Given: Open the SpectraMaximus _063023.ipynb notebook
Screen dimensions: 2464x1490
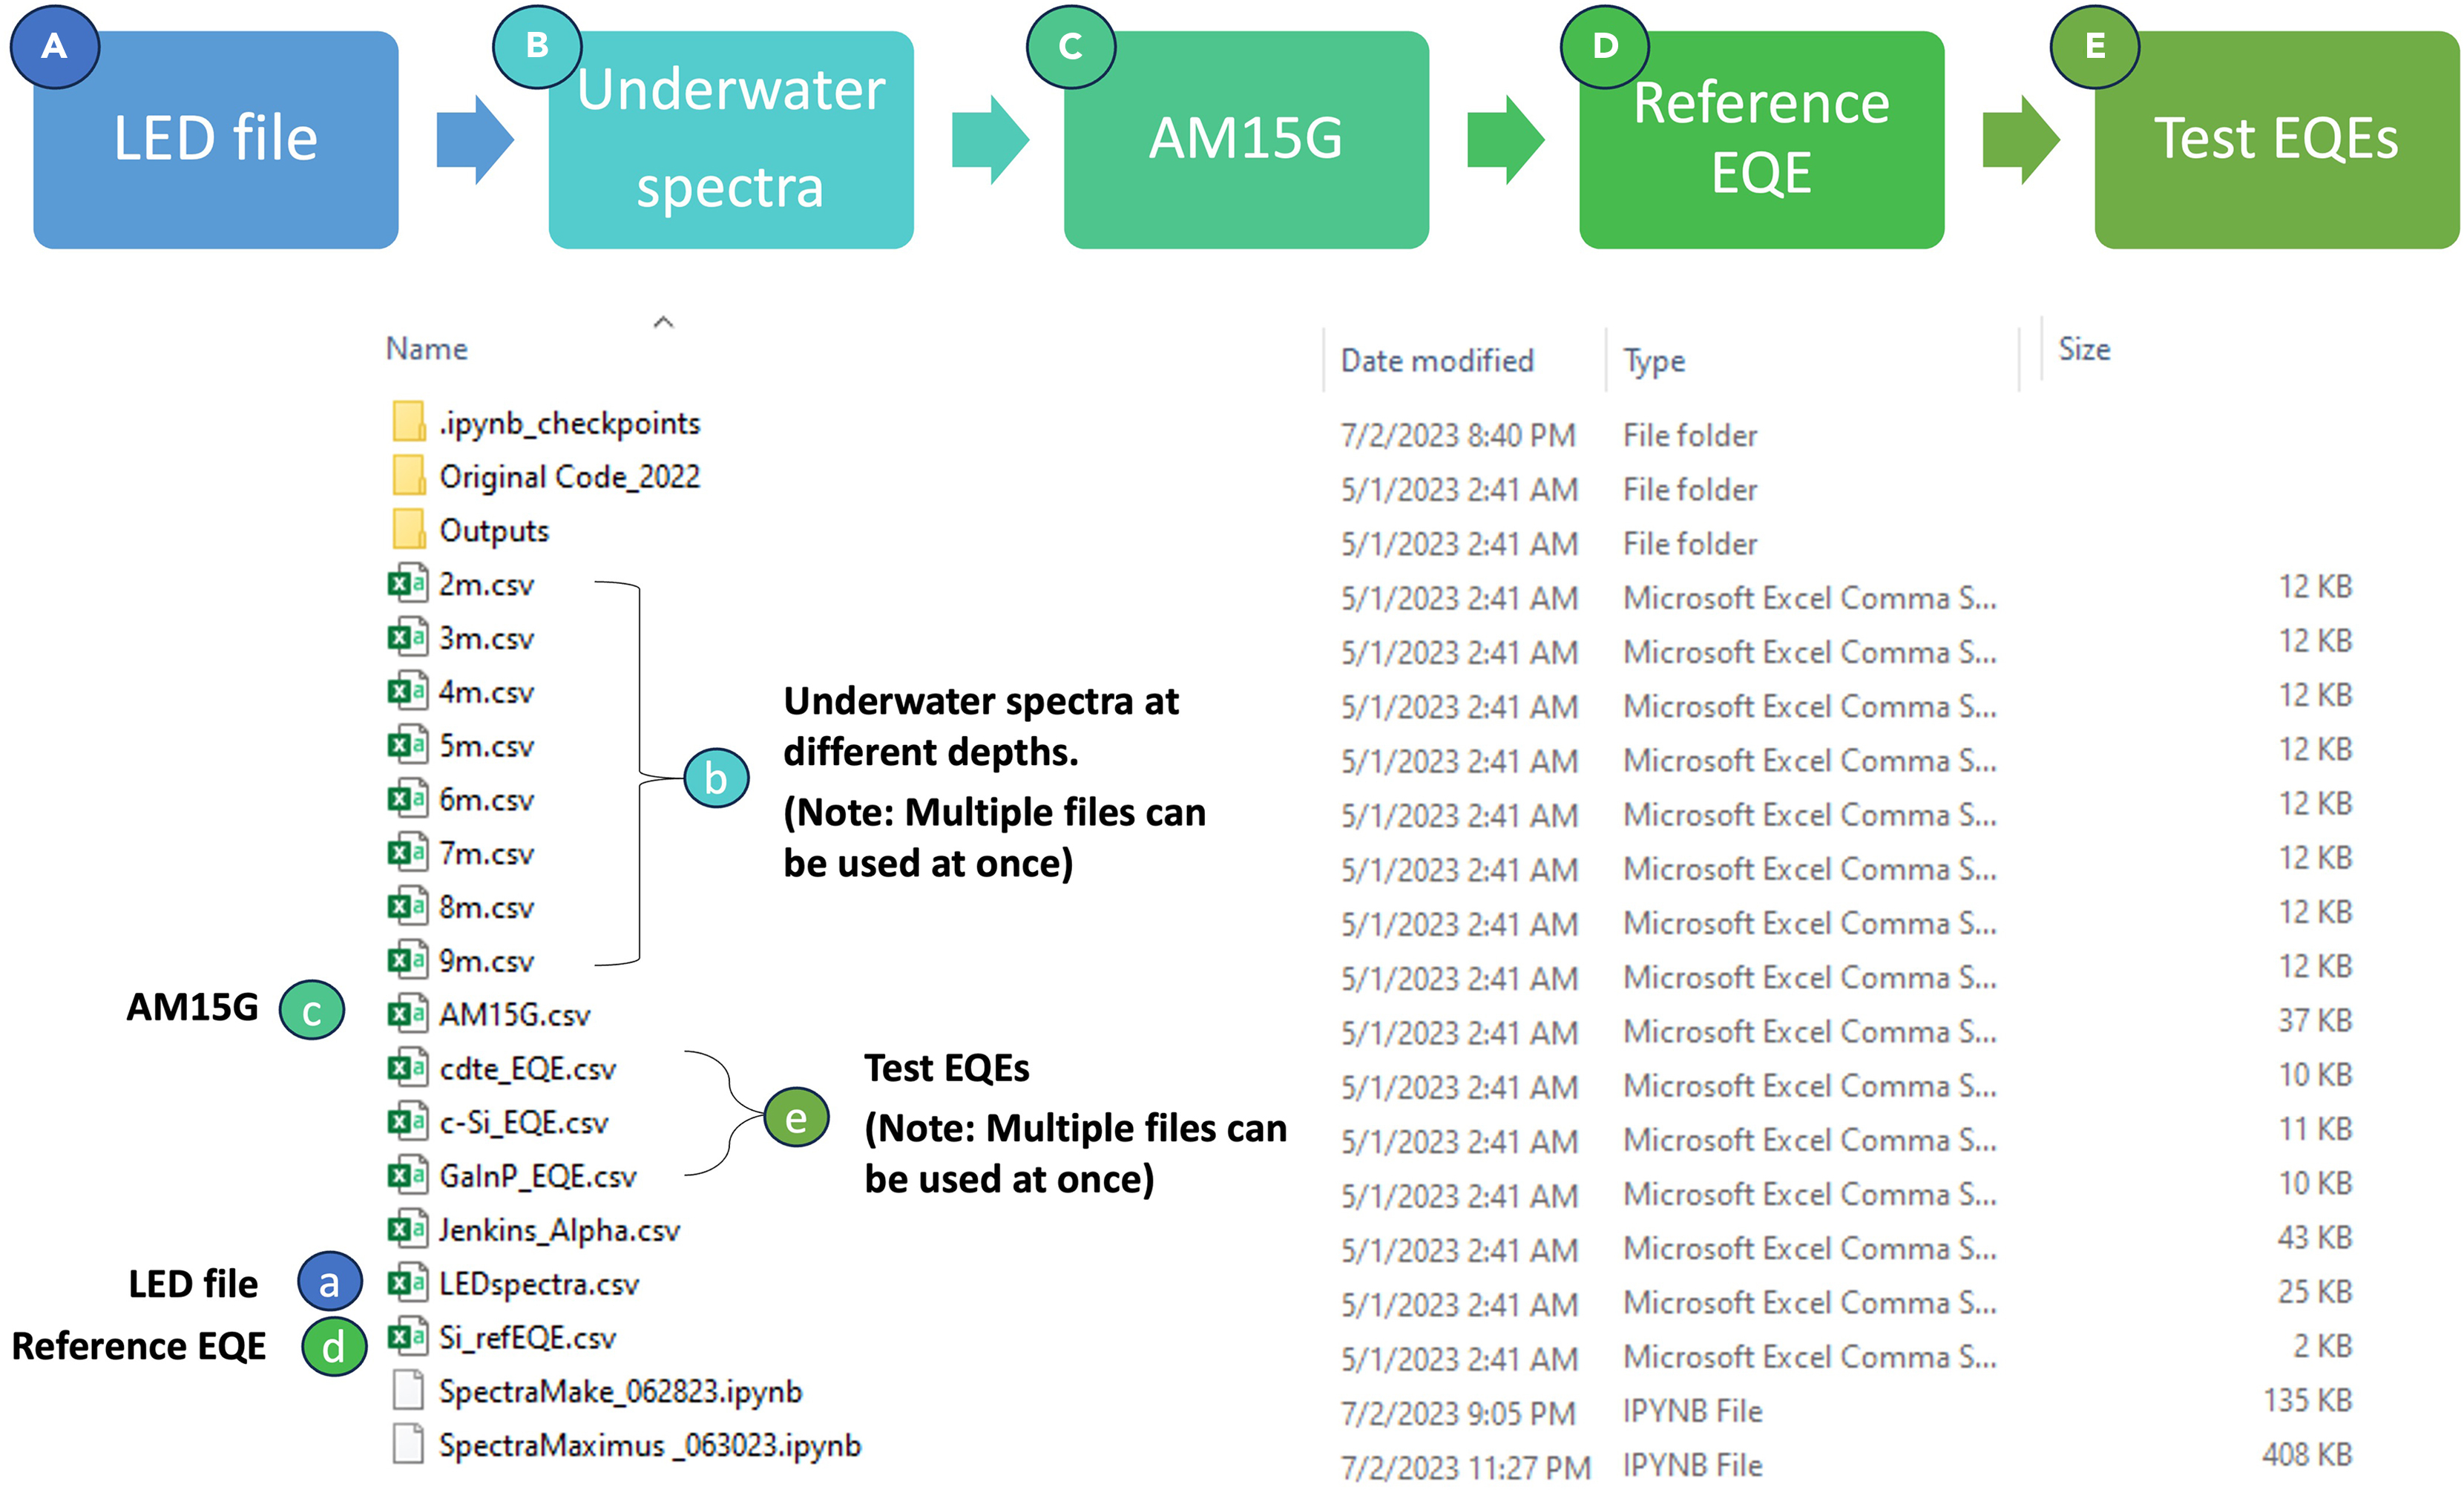Looking at the screenshot, I should [x=649, y=1445].
